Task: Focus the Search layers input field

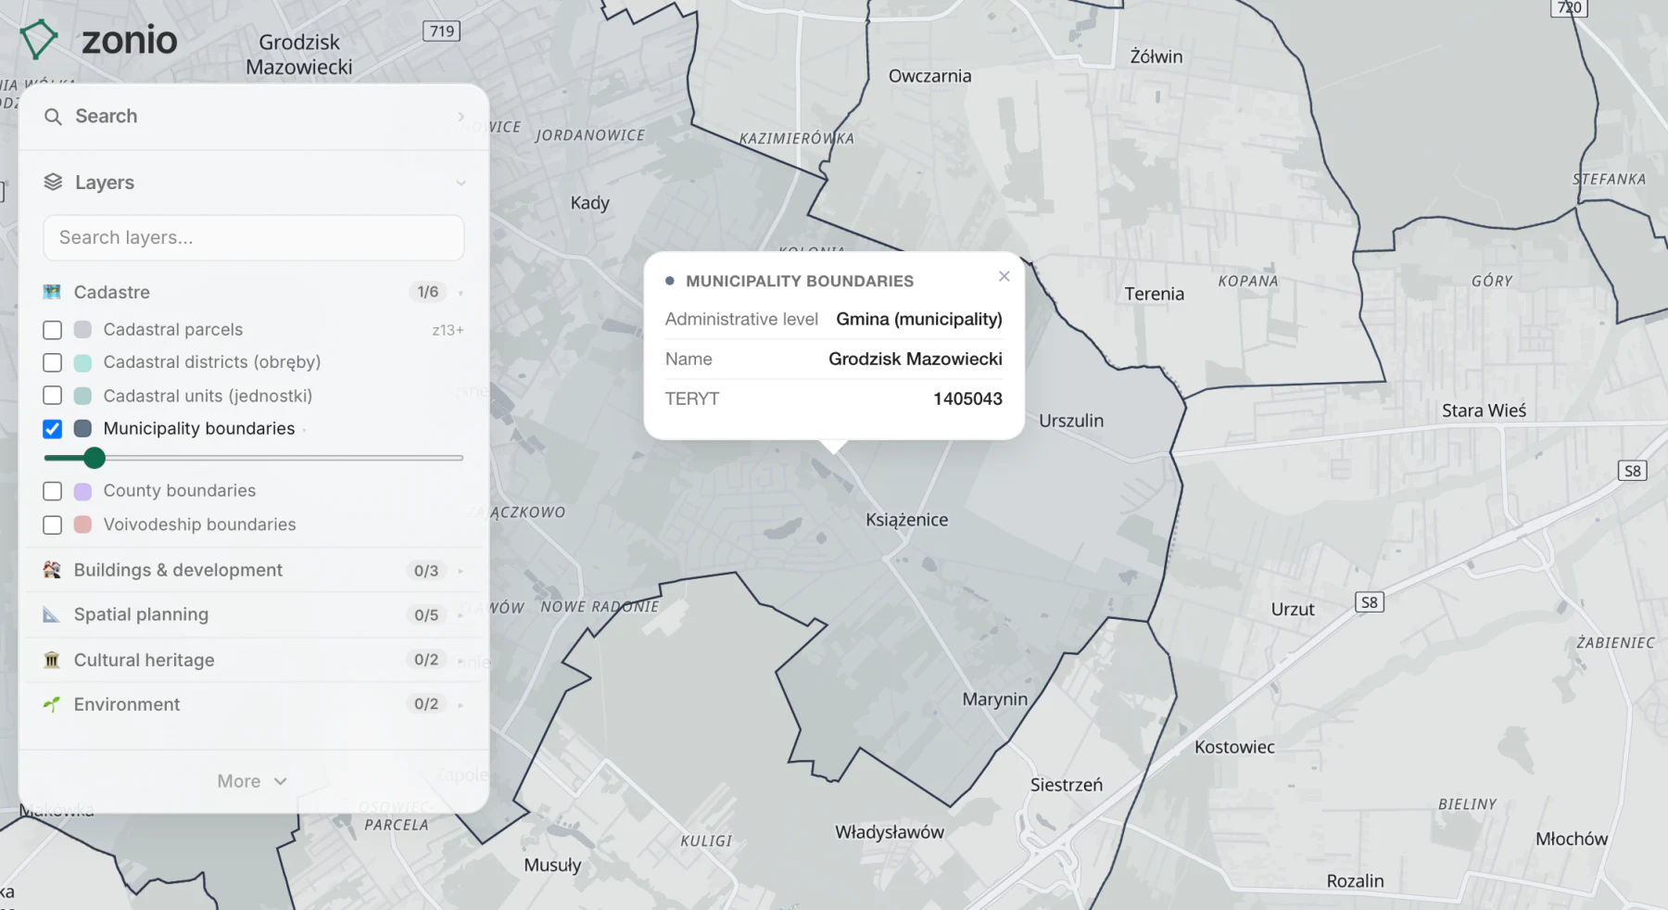Action: tap(253, 238)
